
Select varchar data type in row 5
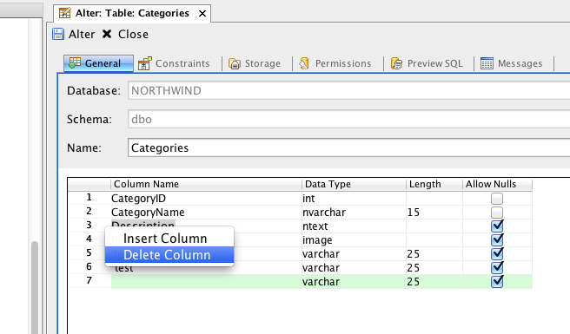pos(354,254)
